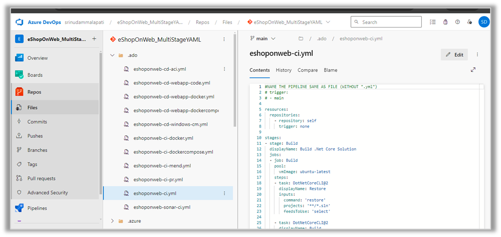Screen dimensions: 501x237
Task: Click the full screen expand icon
Action: [x=473, y=70]
